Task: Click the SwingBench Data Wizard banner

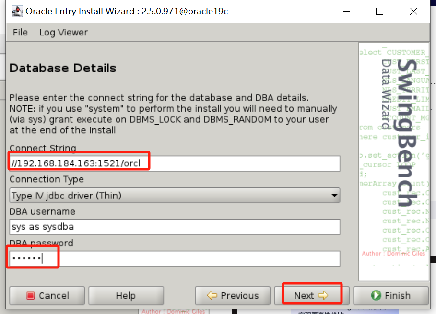Action: click(x=394, y=162)
